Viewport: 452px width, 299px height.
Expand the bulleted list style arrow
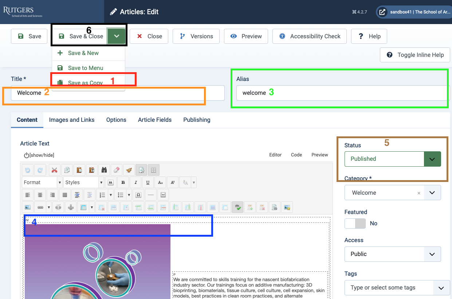(129, 195)
